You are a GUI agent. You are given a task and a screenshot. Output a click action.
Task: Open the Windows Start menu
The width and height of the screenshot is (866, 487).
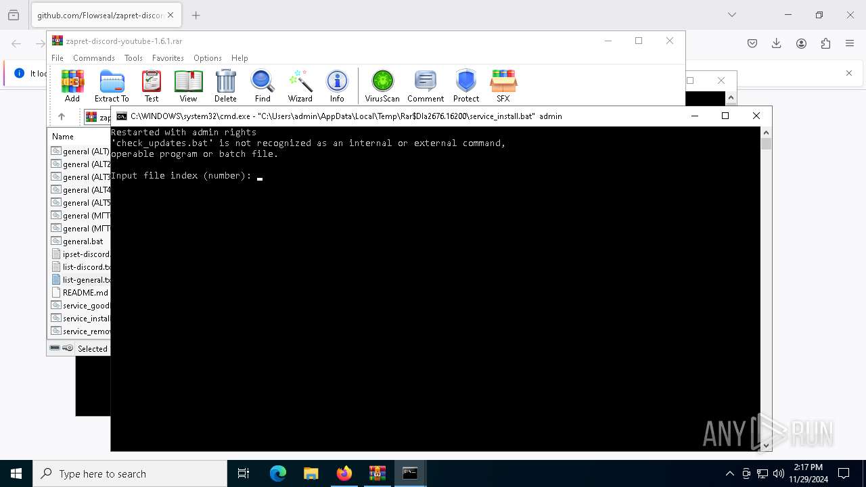click(16, 473)
